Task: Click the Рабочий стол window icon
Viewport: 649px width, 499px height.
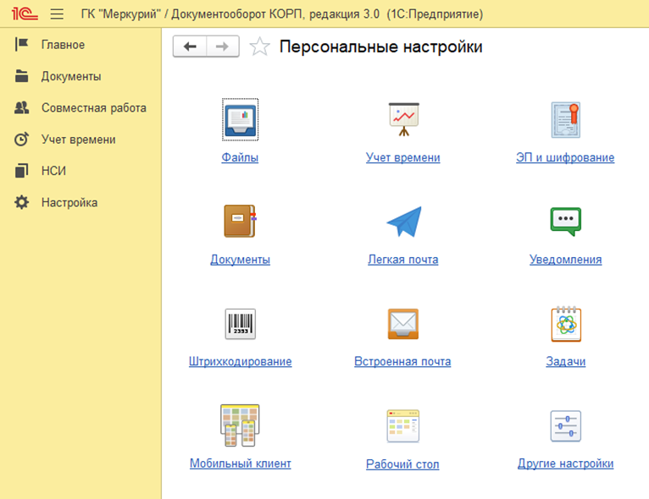Action: pyautogui.click(x=403, y=426)
